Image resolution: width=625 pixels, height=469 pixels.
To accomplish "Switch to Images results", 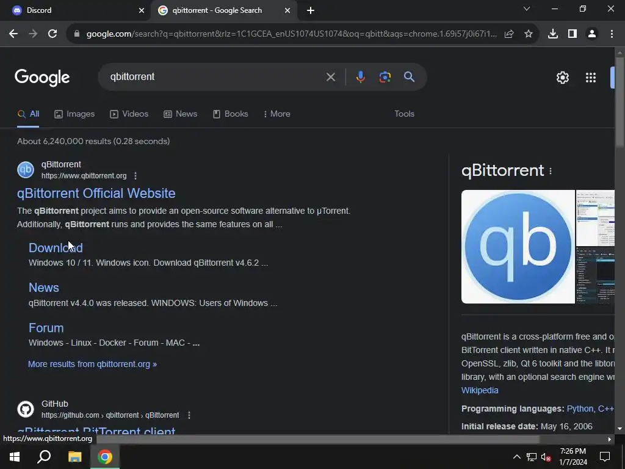I will (74, 114).
